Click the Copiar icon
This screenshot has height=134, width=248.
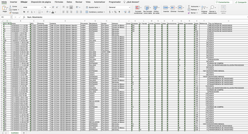(10, 10)
